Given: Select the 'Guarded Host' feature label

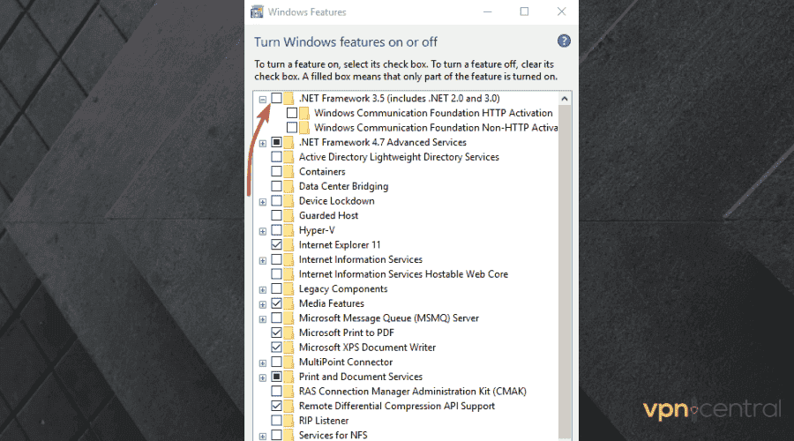Looking at the screenshot, I should point(329,216).
